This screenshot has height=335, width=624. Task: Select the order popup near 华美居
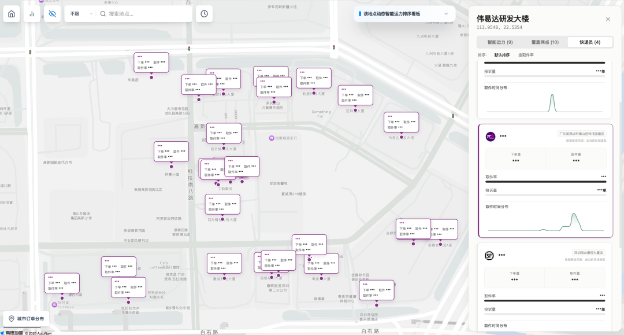point(151,62)
